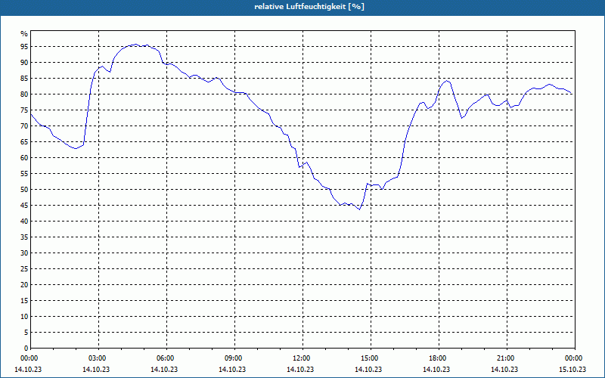Click the 21:00 time axis label
Viewport: 605px width, 378px height.
pyautogui.click(x=505, y=358)
